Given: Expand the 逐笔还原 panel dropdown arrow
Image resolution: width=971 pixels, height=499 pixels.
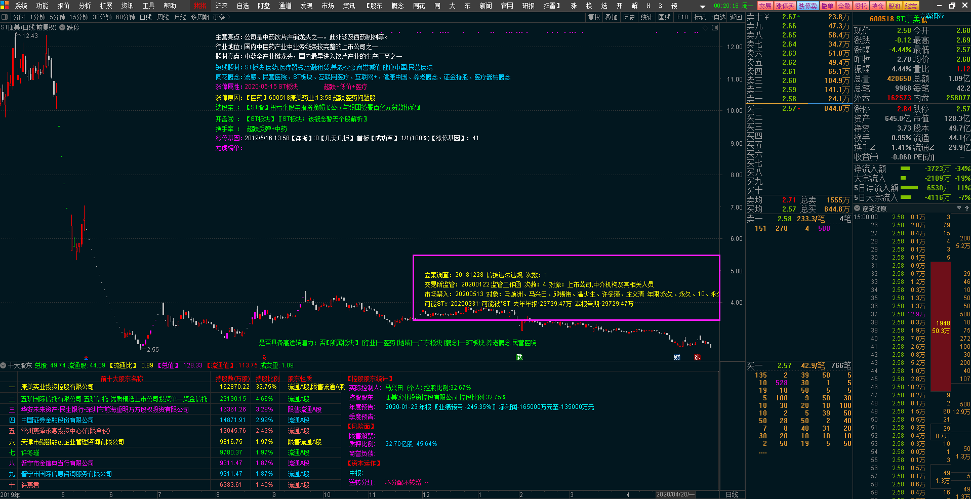Looking at the screenshot, I should pyautogui.click(x=857, y=209).
